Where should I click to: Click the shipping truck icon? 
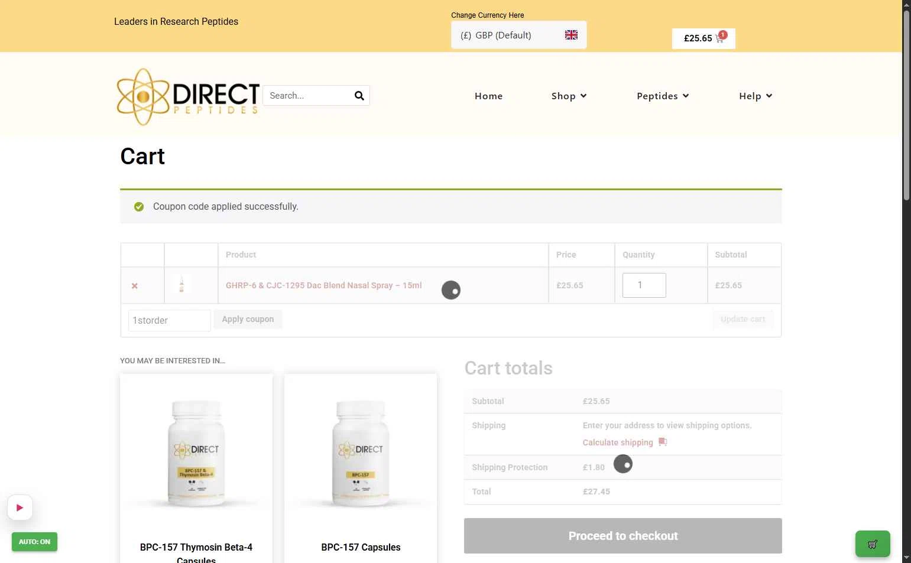click(x=663, y=442)
